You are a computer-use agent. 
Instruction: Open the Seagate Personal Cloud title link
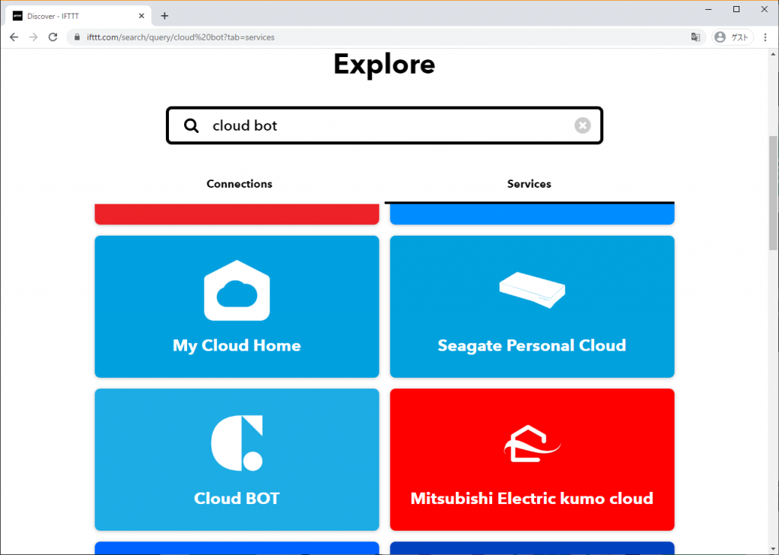(x=532, y=345)
